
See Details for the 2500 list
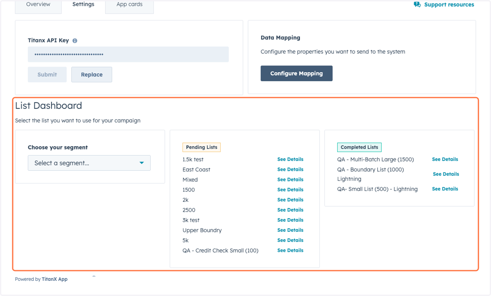291,210
